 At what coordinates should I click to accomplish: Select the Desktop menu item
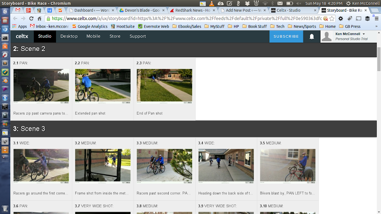(69, 36)
